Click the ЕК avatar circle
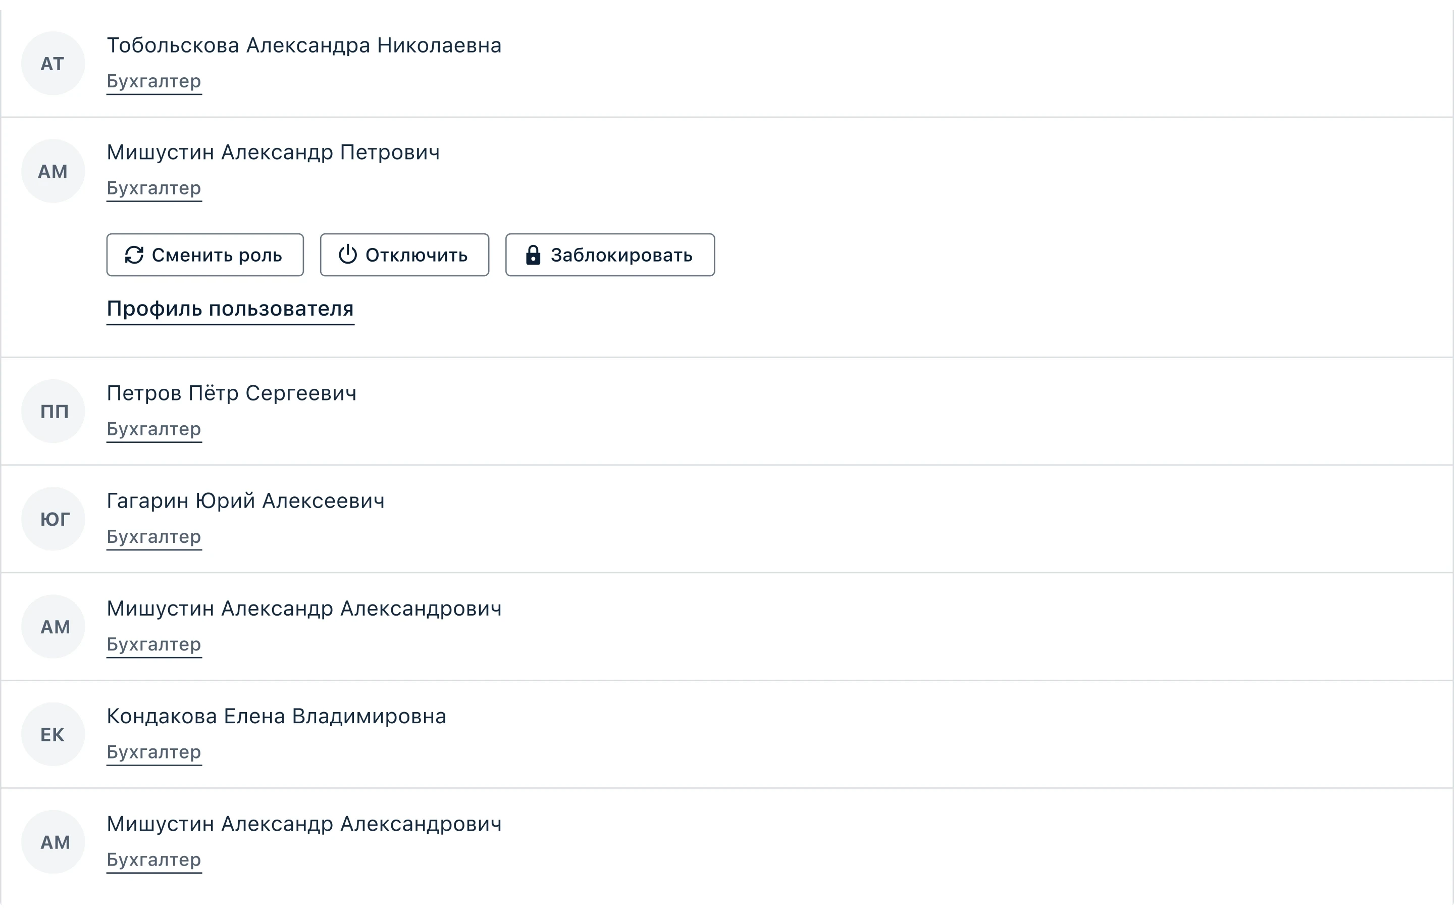Image resolution: width=1454 pixels, height=909 pixels. [53, 734]
